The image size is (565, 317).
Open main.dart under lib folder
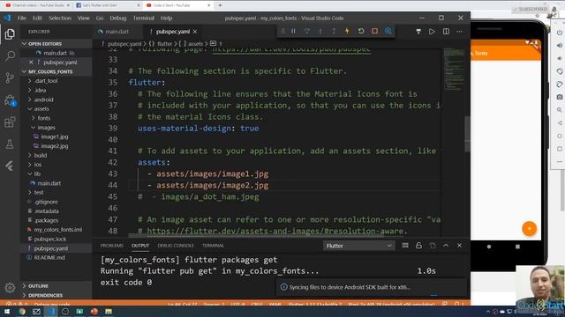tap(49, 183)
